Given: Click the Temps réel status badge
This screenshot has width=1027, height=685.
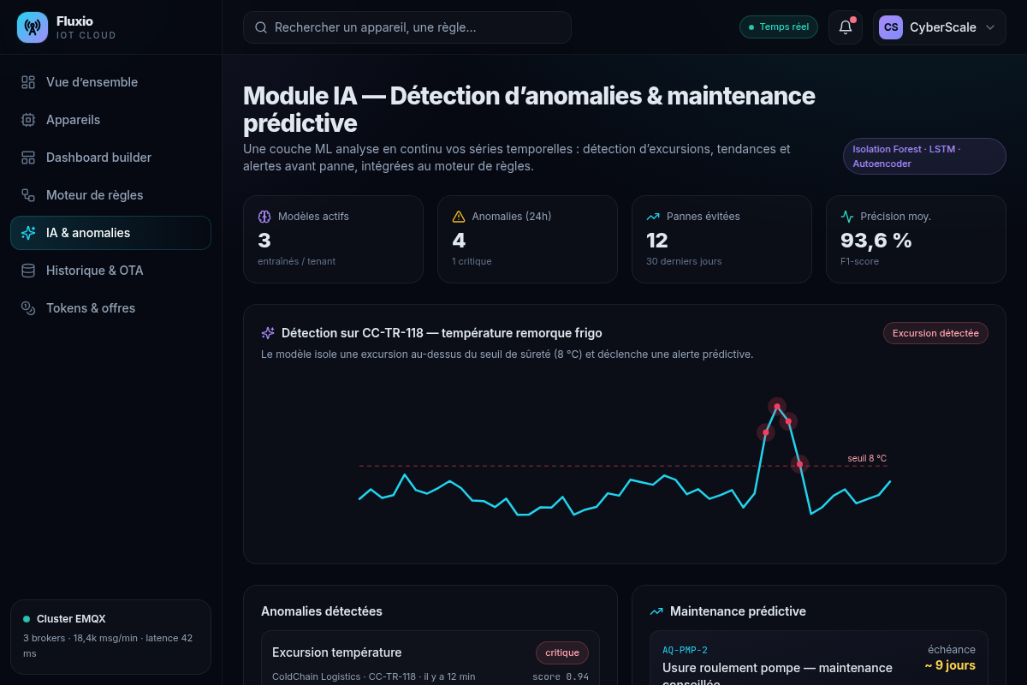Looking at the screenshot, I should 779,27.
